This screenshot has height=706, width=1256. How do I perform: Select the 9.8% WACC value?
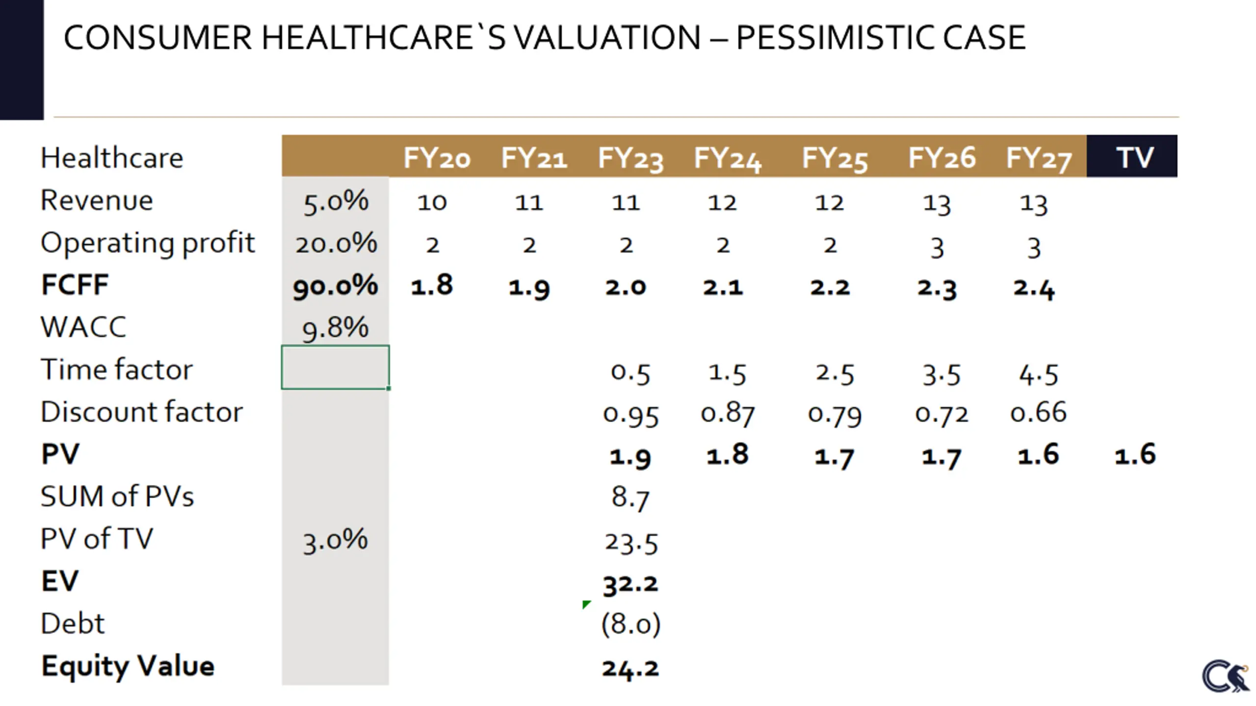tap(336, 328)
